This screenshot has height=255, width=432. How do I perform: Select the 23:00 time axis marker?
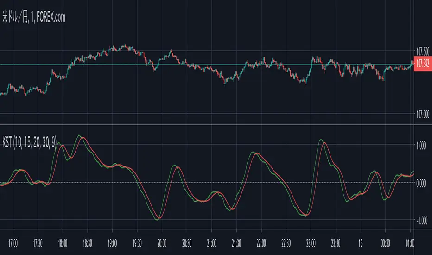[311, 242]
